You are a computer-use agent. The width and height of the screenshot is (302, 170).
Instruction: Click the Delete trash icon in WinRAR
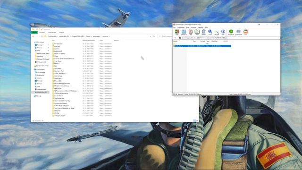(x=203, y=32)
